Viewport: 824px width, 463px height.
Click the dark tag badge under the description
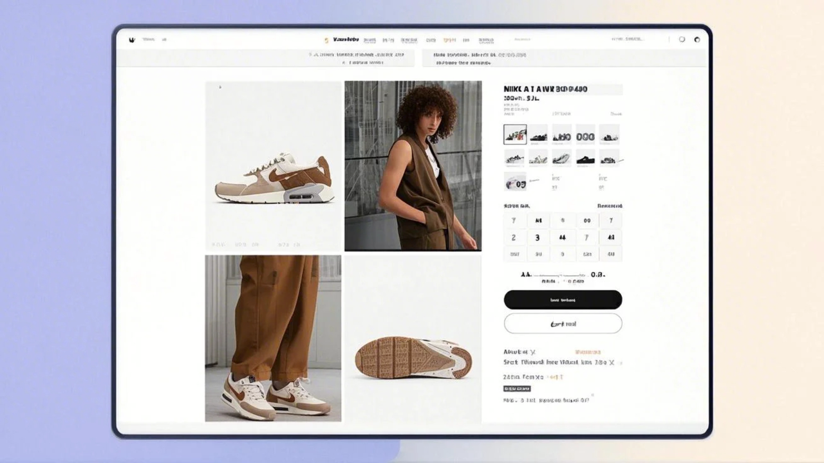[518, 388]
